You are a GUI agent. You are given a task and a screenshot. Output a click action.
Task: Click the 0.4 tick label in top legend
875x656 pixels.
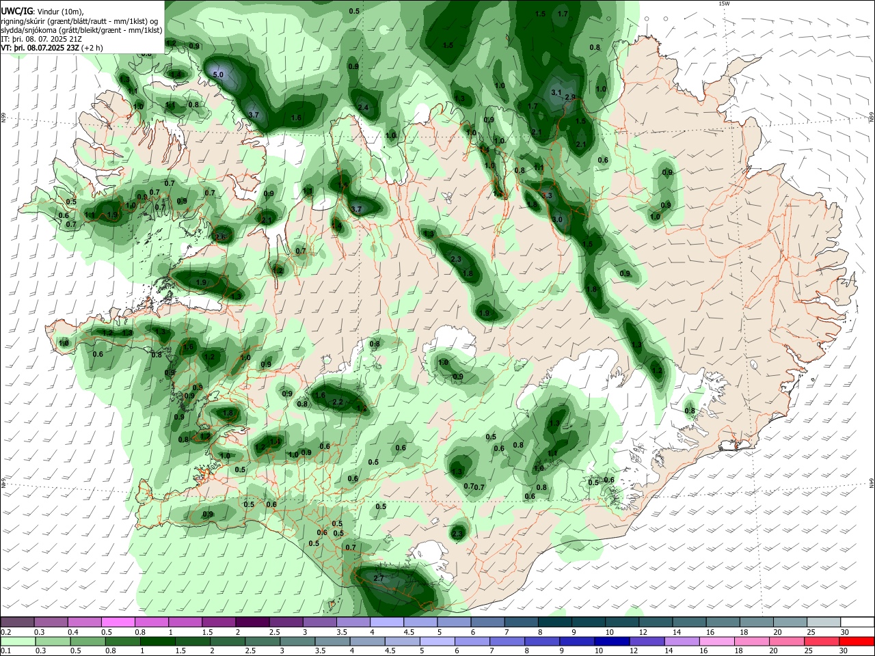(x=72, y=633)
